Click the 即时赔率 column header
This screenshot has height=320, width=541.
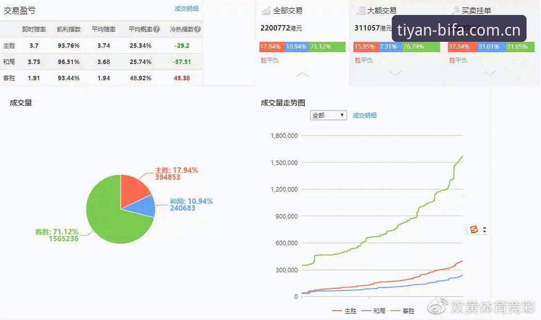[34, 29]
